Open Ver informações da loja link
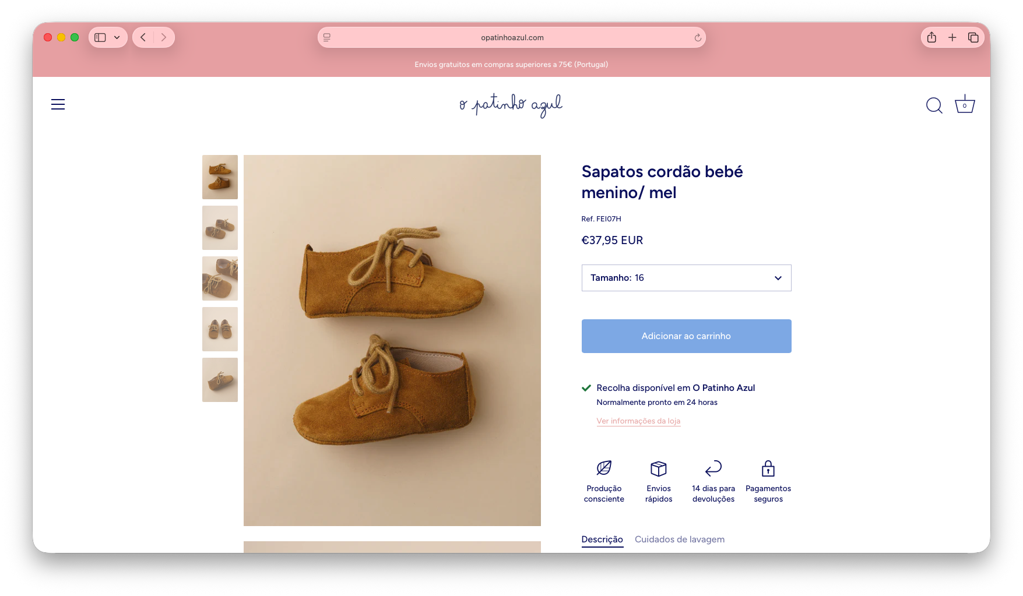Viewport: 1023px width, 596px height. (638, 421)
